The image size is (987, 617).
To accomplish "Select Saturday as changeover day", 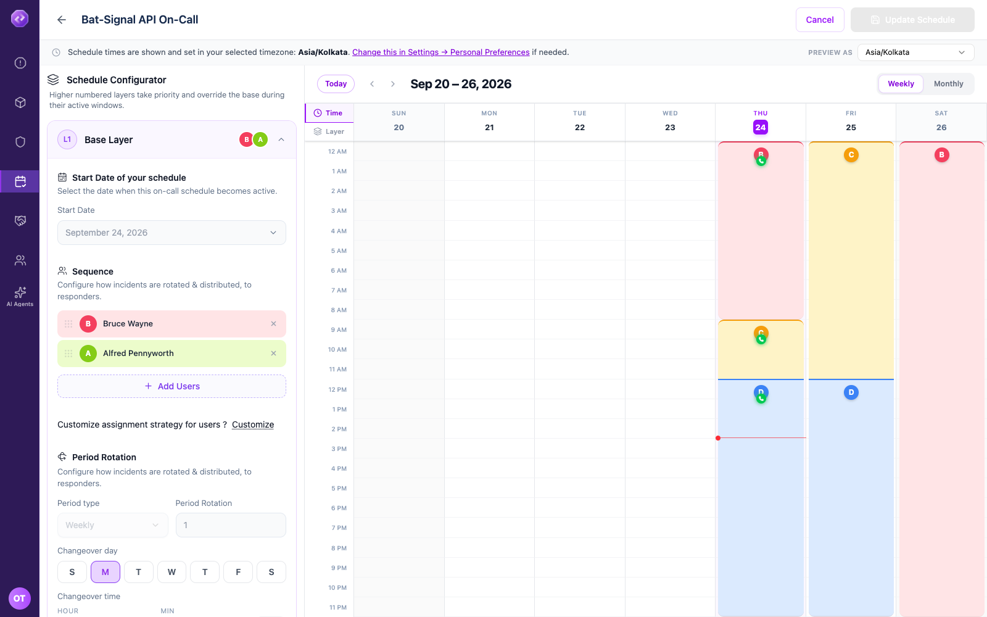I will click(271, 572).
